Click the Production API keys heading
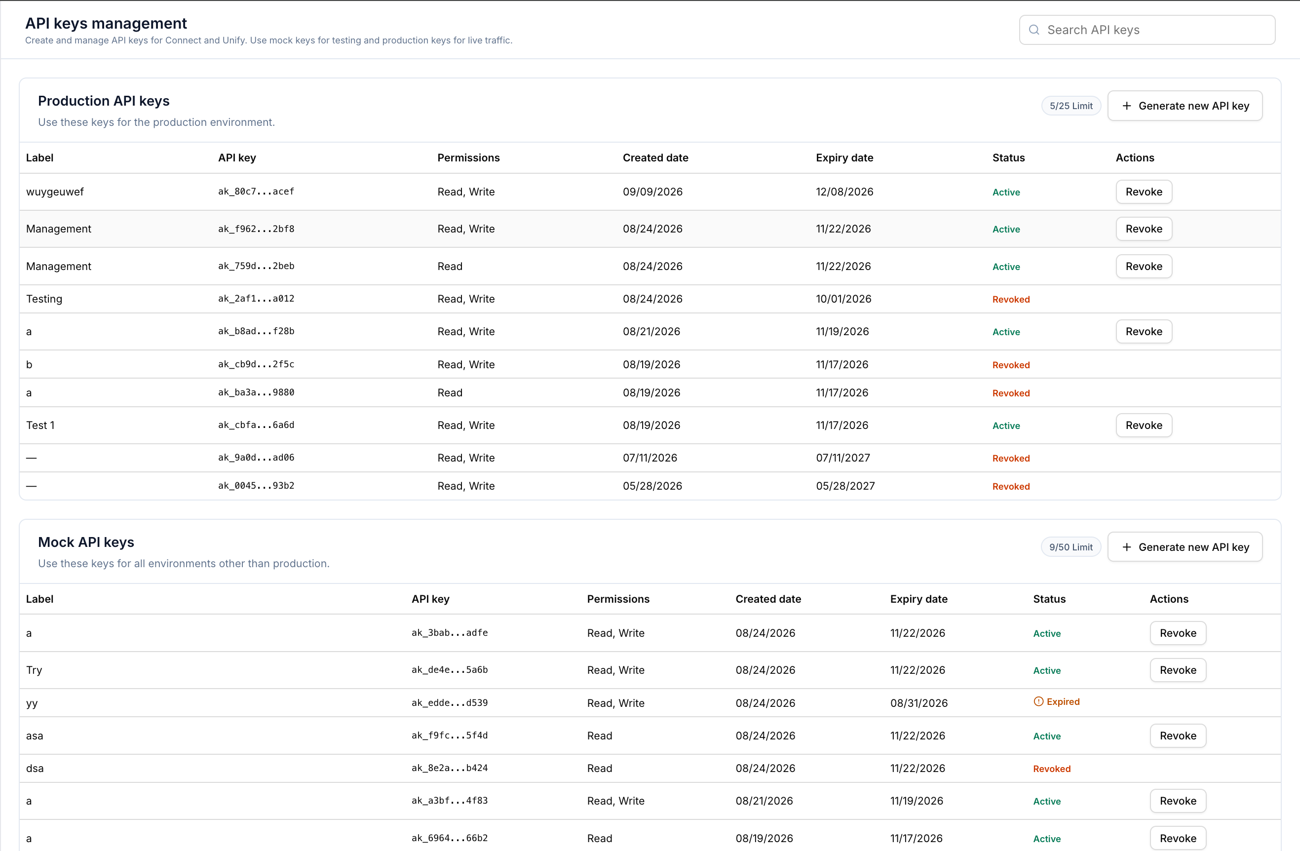The height and width of the screenshot is (851, 1300). click(104, 101)
